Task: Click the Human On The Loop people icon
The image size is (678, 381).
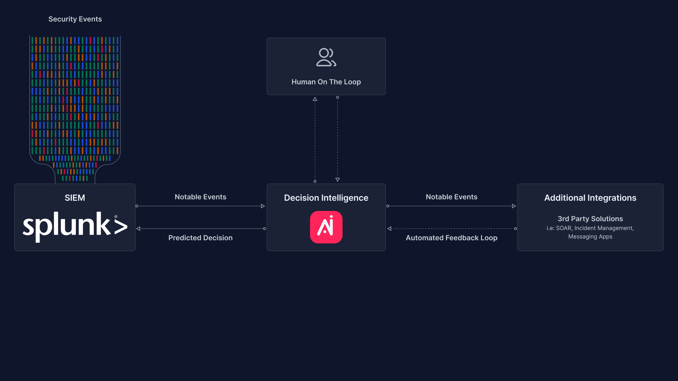Action: [x=326, y=57]
